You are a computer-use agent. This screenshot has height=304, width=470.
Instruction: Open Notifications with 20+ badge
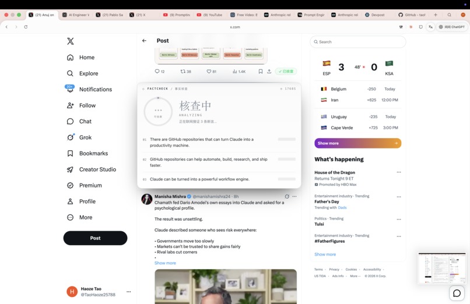coord(89,89)
